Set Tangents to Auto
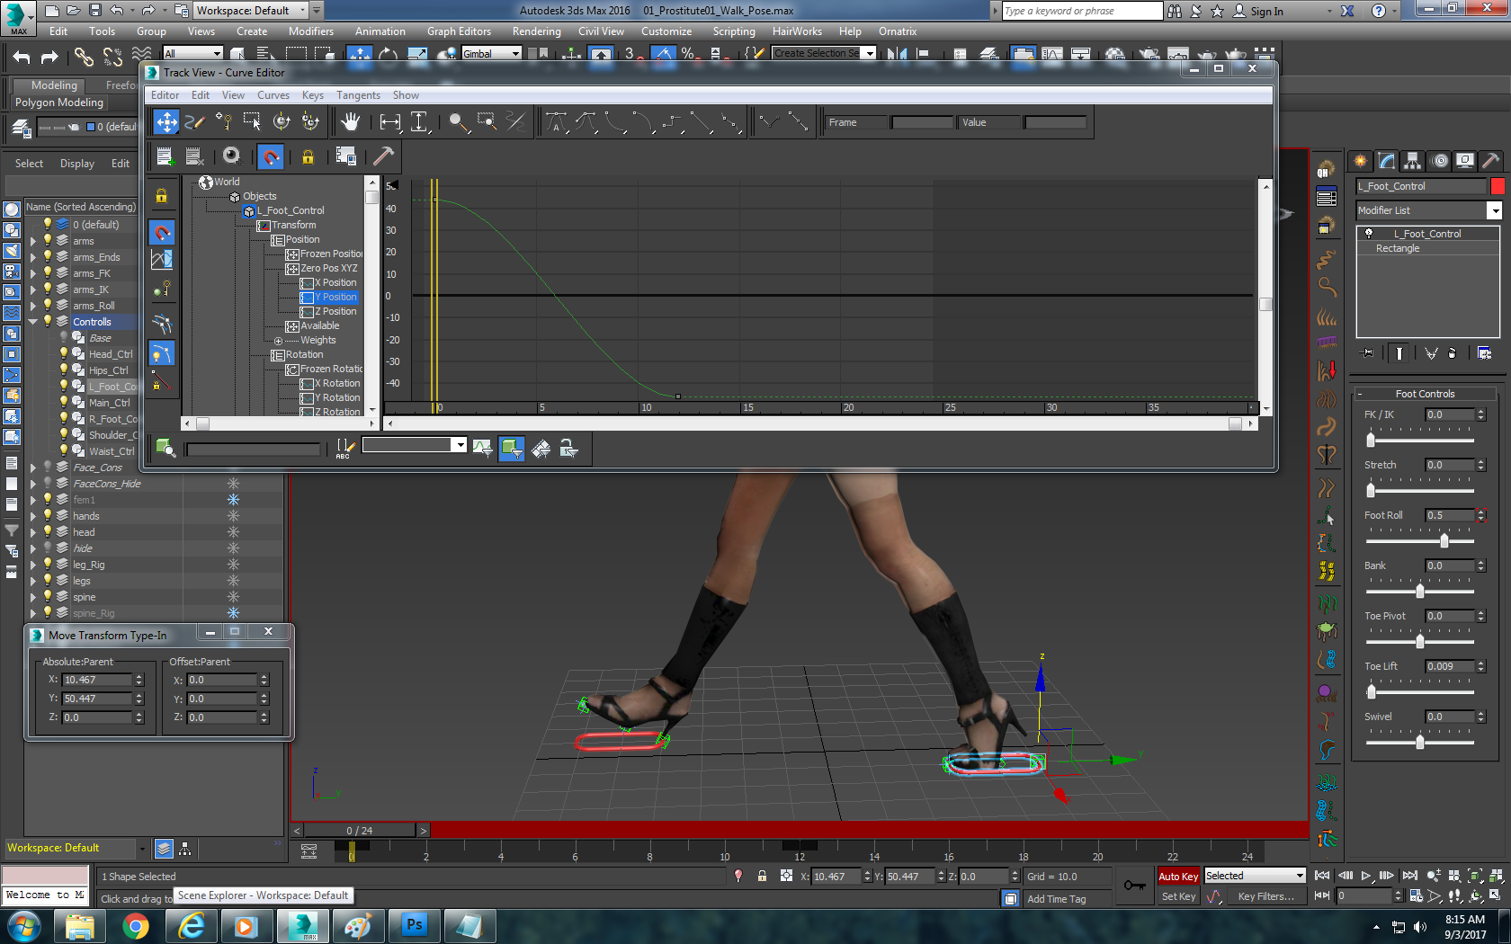 (557, 121)
